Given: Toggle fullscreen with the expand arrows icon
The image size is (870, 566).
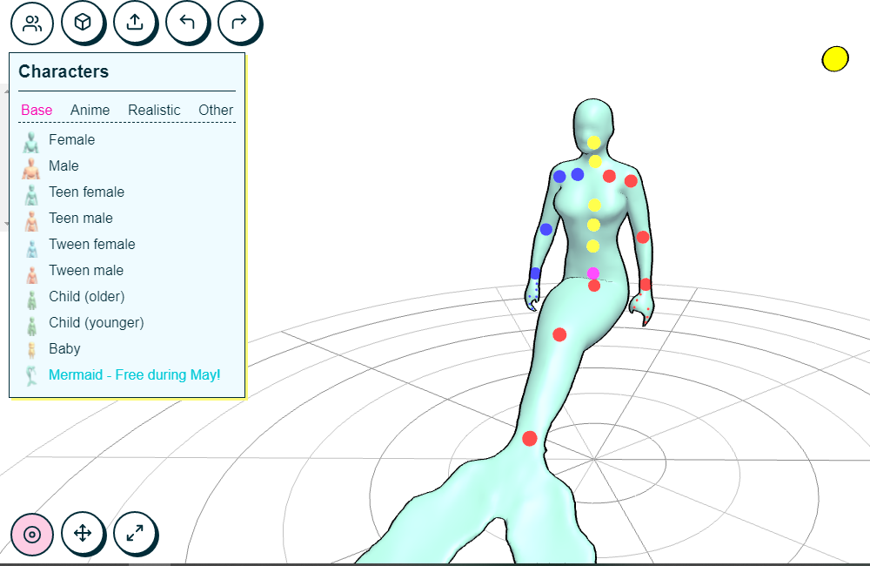Looking at the screenshot, I should point(135,534).
